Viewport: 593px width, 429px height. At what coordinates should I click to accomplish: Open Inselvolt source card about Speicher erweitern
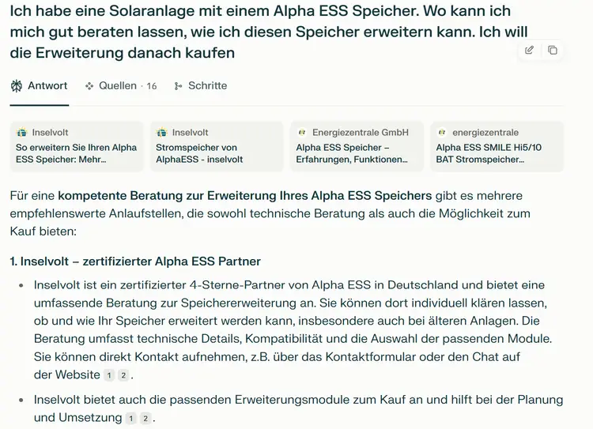(x=77, y=146)
